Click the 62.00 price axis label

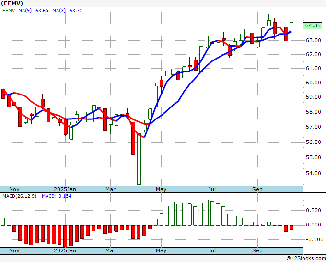tap(314, 55)
